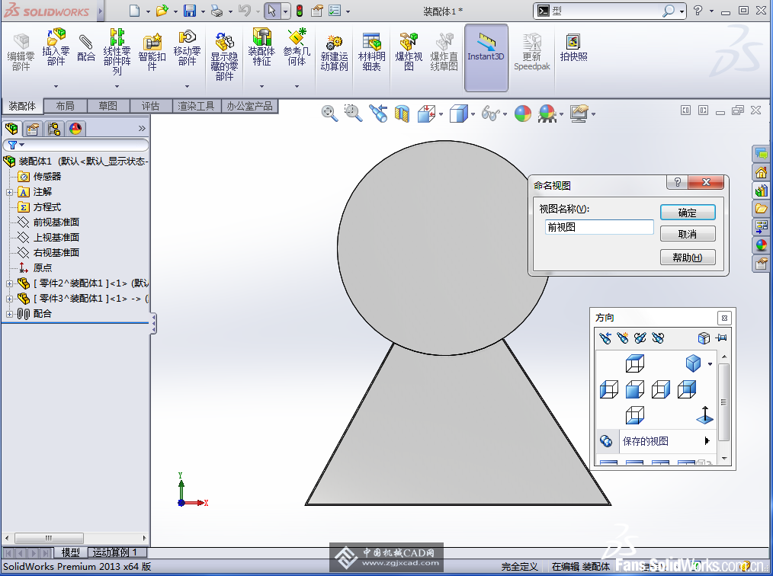773x576 pixels.
Task: Toggle rebuild traffic light icon
Action: 300,11
